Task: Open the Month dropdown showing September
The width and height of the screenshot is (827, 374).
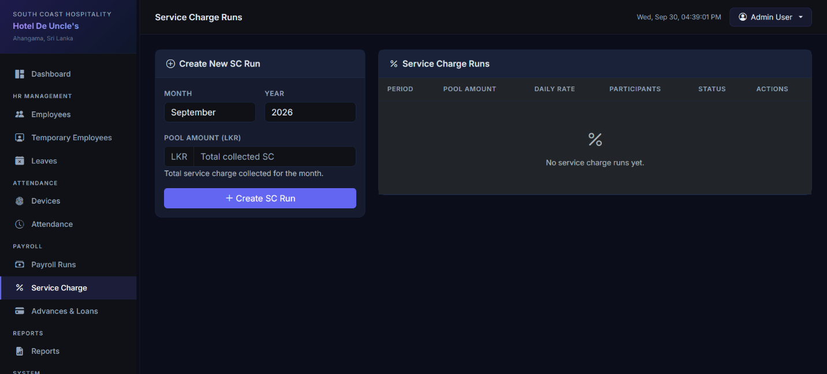Action: pos(210,112)
